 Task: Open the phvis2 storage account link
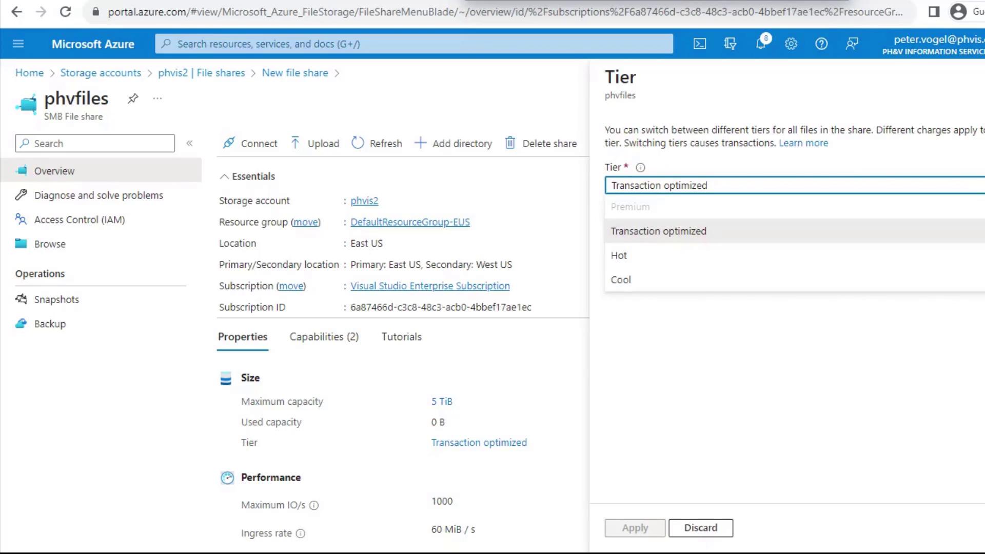tap(364, 201)
